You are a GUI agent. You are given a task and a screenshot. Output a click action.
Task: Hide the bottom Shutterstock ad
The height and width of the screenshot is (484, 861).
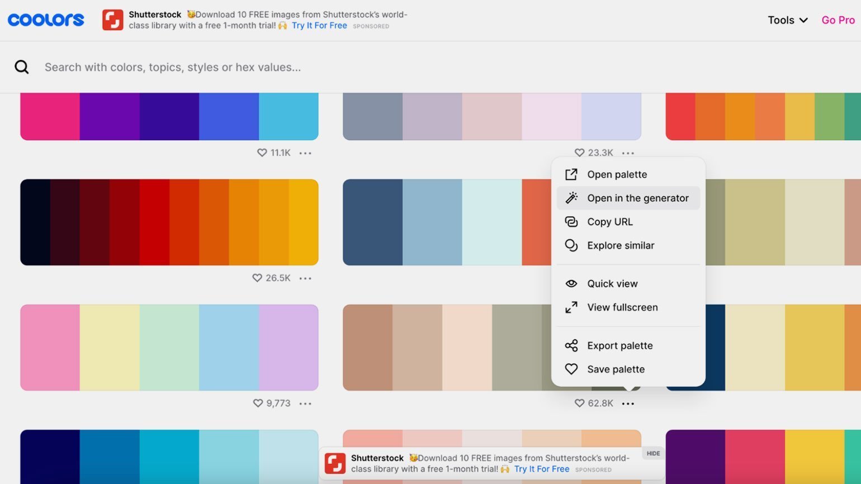pos(654,453)
